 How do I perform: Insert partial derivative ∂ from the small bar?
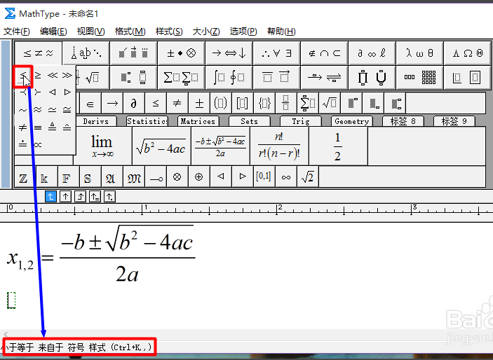(134, 103)
